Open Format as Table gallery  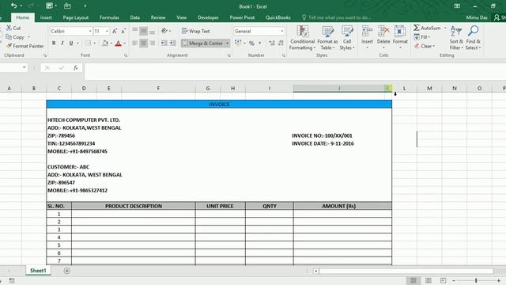[327, 38]
